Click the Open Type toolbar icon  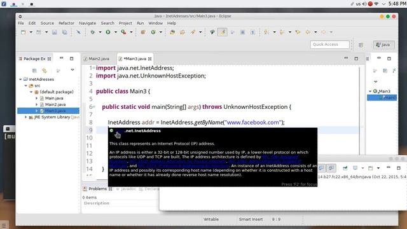tap(172, 32)
